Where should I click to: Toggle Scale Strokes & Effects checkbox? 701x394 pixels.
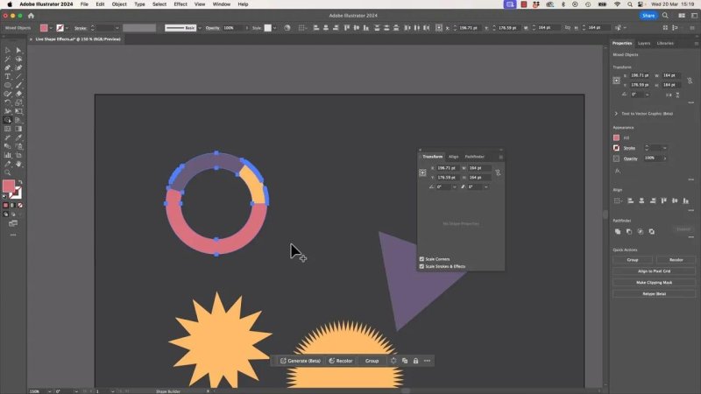pos(421,266)
